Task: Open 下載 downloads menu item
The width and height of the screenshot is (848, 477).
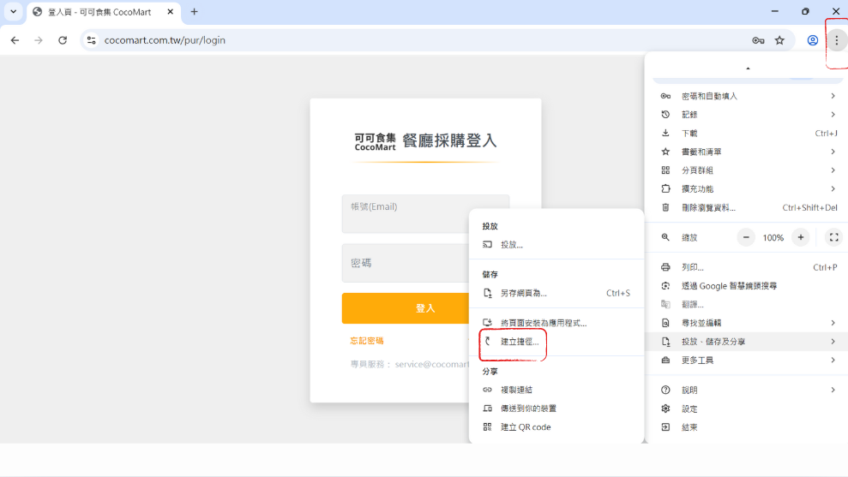Action: tap(746, 133)
